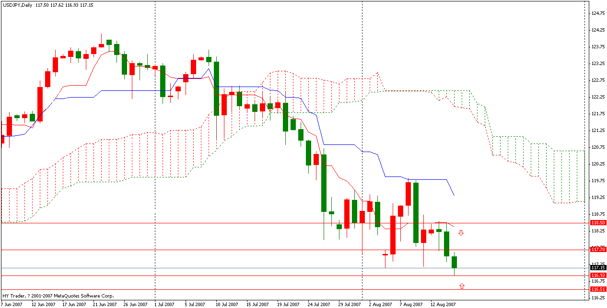This screenshot has height=308, width=607.
Task: Click the 26 Jun 2007 date label
Action: tap(135, 304)
